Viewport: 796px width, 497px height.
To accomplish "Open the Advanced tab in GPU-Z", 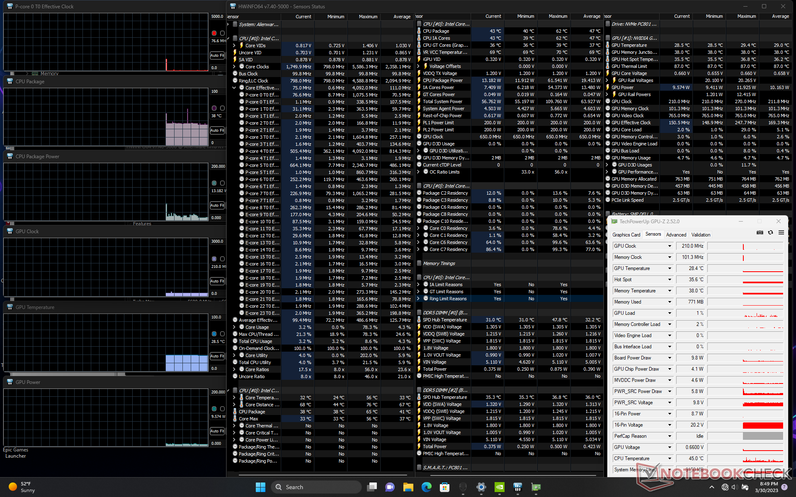I will pos(676,235).
